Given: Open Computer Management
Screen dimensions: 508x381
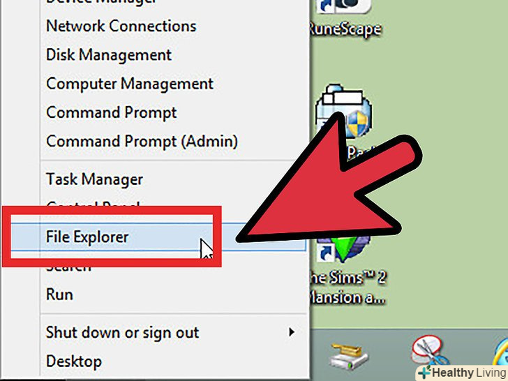Looking at the screenshot, I should pyautogui.click(x=130, y=84).
